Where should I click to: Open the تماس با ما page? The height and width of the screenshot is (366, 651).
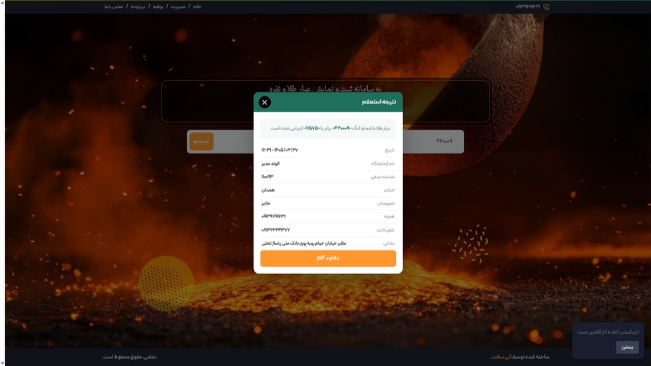pos(114,7)
